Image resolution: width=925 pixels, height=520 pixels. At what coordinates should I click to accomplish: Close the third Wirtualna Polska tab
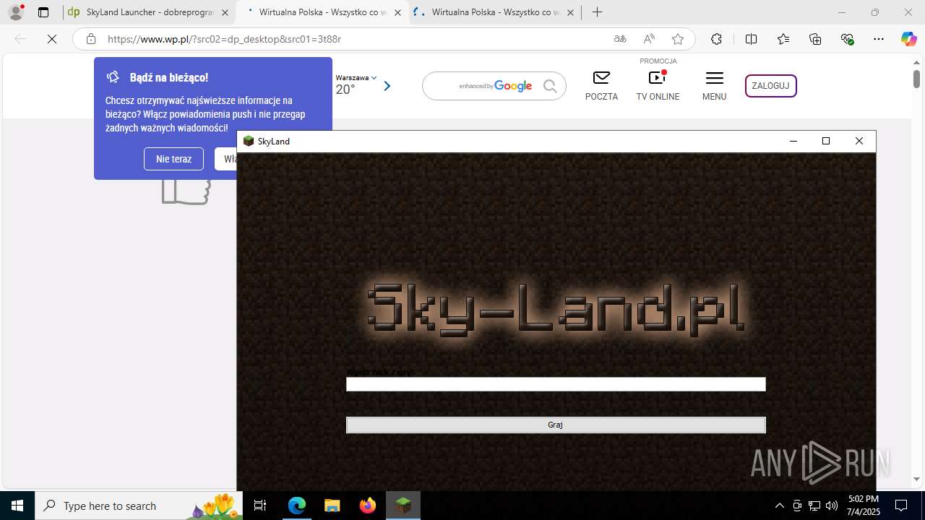[571, 12]
